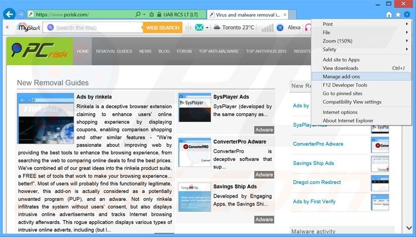Image resolution: width=416 pixels, height=237 pixels.
Task: Click the WEB SEARCH button
Action: 163,27
